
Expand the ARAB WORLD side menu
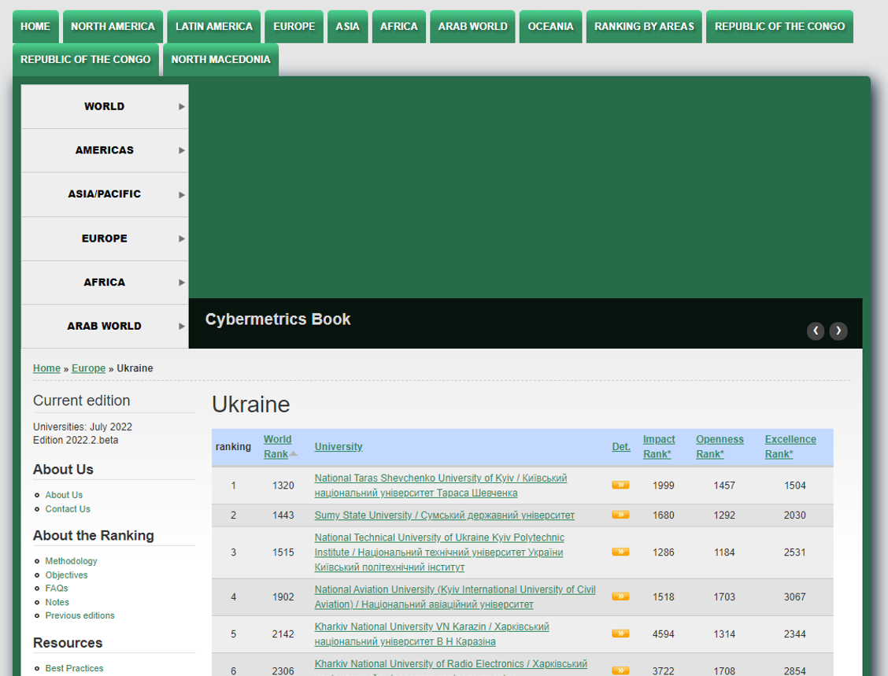click(x=105, y=326)
